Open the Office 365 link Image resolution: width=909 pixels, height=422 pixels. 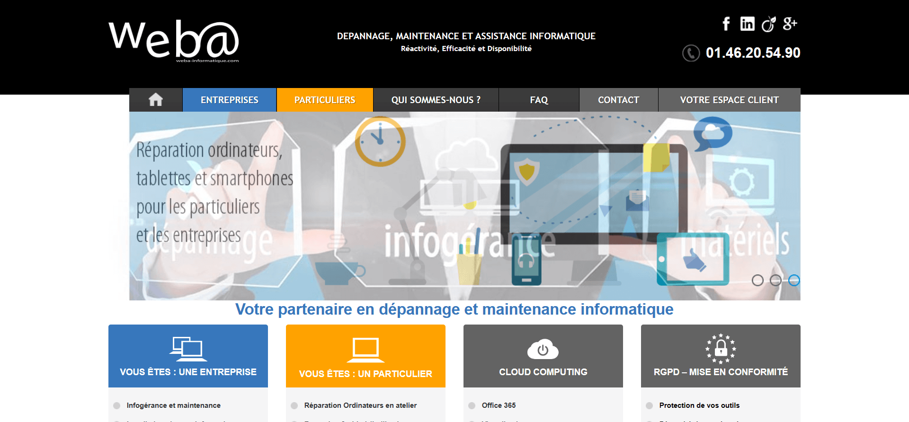click(x=499, y=405)
